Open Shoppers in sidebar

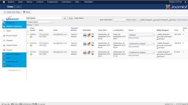pos(9,40)
